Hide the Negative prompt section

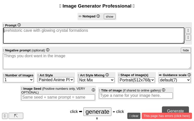pos(186,50)
